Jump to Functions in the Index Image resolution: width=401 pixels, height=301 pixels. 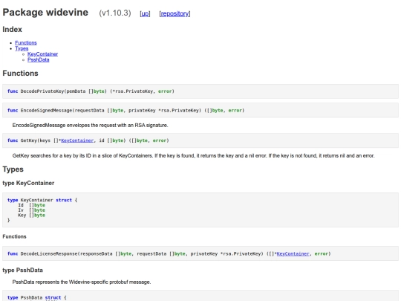coord(26,43)
